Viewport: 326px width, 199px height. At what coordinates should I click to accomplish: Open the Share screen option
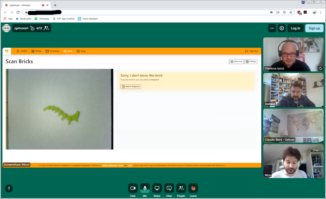pos(157,188)
